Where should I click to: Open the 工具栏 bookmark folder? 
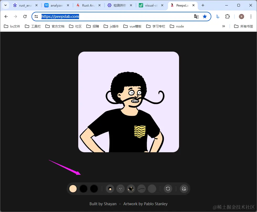pyautogui.click(x=33, y=26)
